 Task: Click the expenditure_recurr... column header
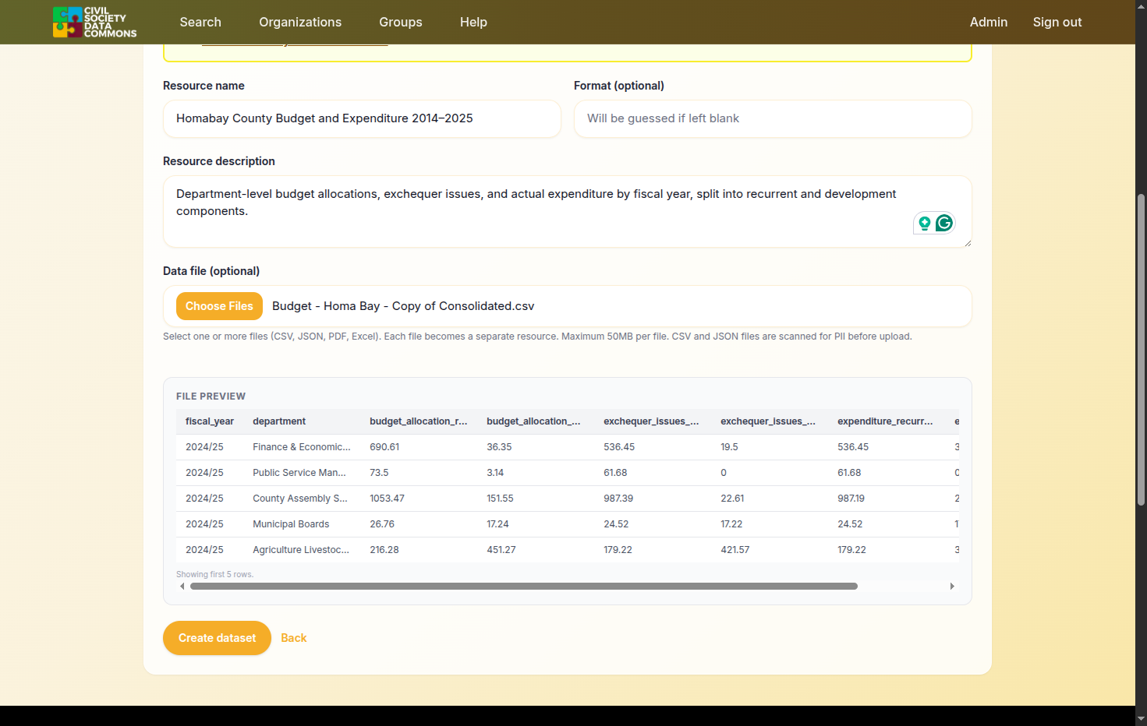[x=885, y=421]
